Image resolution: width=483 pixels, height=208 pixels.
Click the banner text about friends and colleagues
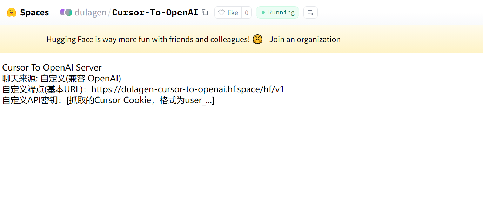coord(148,39)
